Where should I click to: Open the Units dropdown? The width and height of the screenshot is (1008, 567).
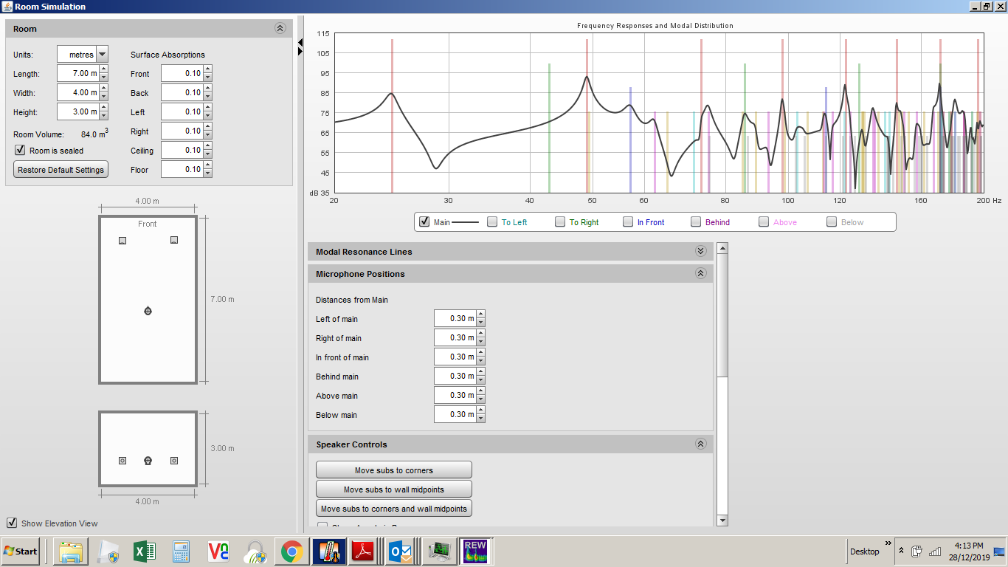(102, 55)
